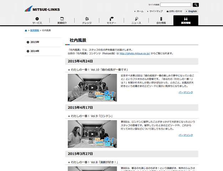223x171 pixels.
Task: Click the Vol.9「ロンドン」title
Action: 92,116
